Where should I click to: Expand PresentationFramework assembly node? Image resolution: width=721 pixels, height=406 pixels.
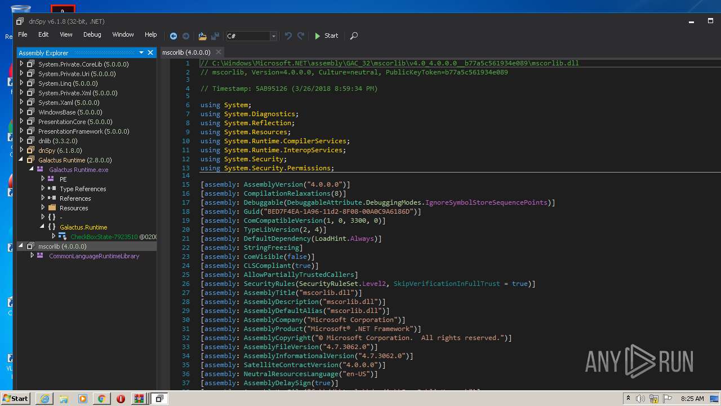click(x=22, y=131)
